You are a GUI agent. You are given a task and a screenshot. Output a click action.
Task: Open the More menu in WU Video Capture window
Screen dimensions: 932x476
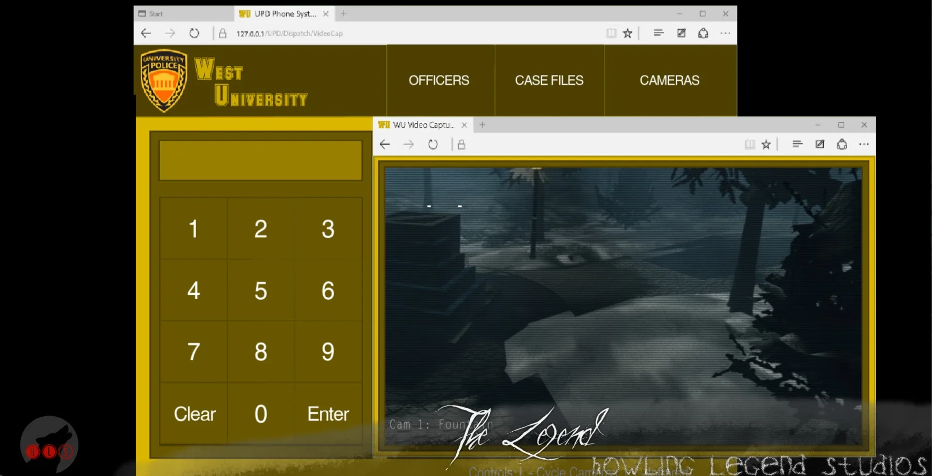pyautogui.click(x=864, y=144)
